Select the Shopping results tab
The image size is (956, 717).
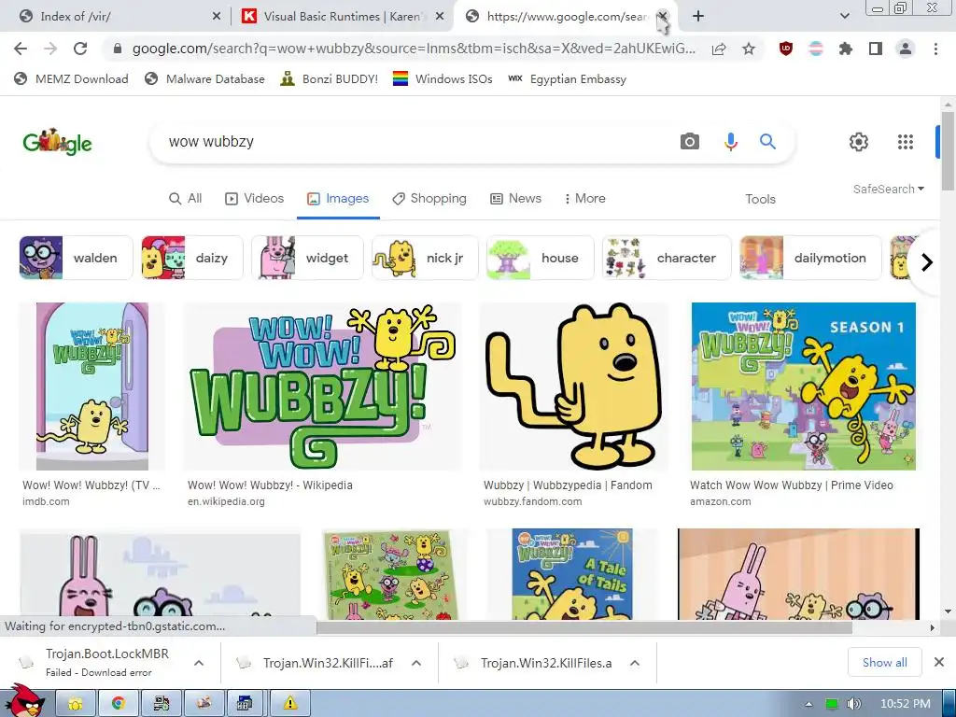tap(429, 199)
